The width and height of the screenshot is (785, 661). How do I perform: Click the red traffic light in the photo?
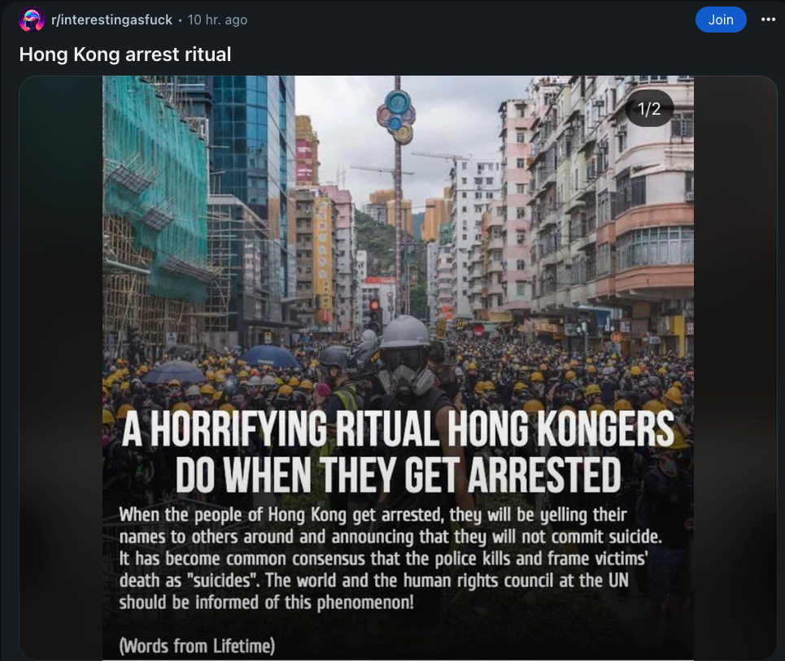pyautogui.click(x=374, y=305)
